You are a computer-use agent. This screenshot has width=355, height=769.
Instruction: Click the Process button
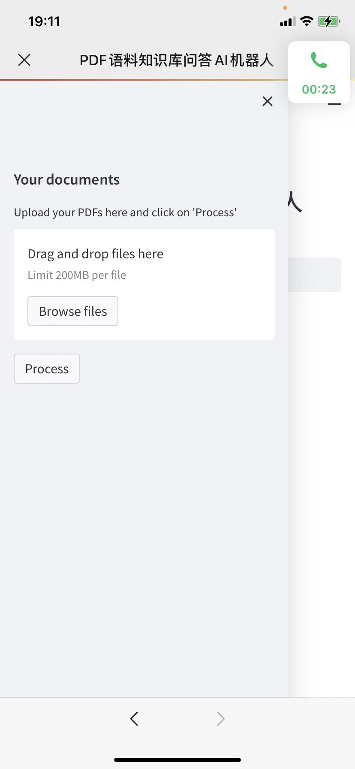pos(47,369)
